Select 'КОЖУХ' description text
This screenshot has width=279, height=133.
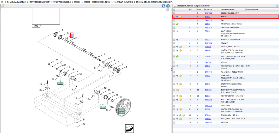click(x=224, y=62)
